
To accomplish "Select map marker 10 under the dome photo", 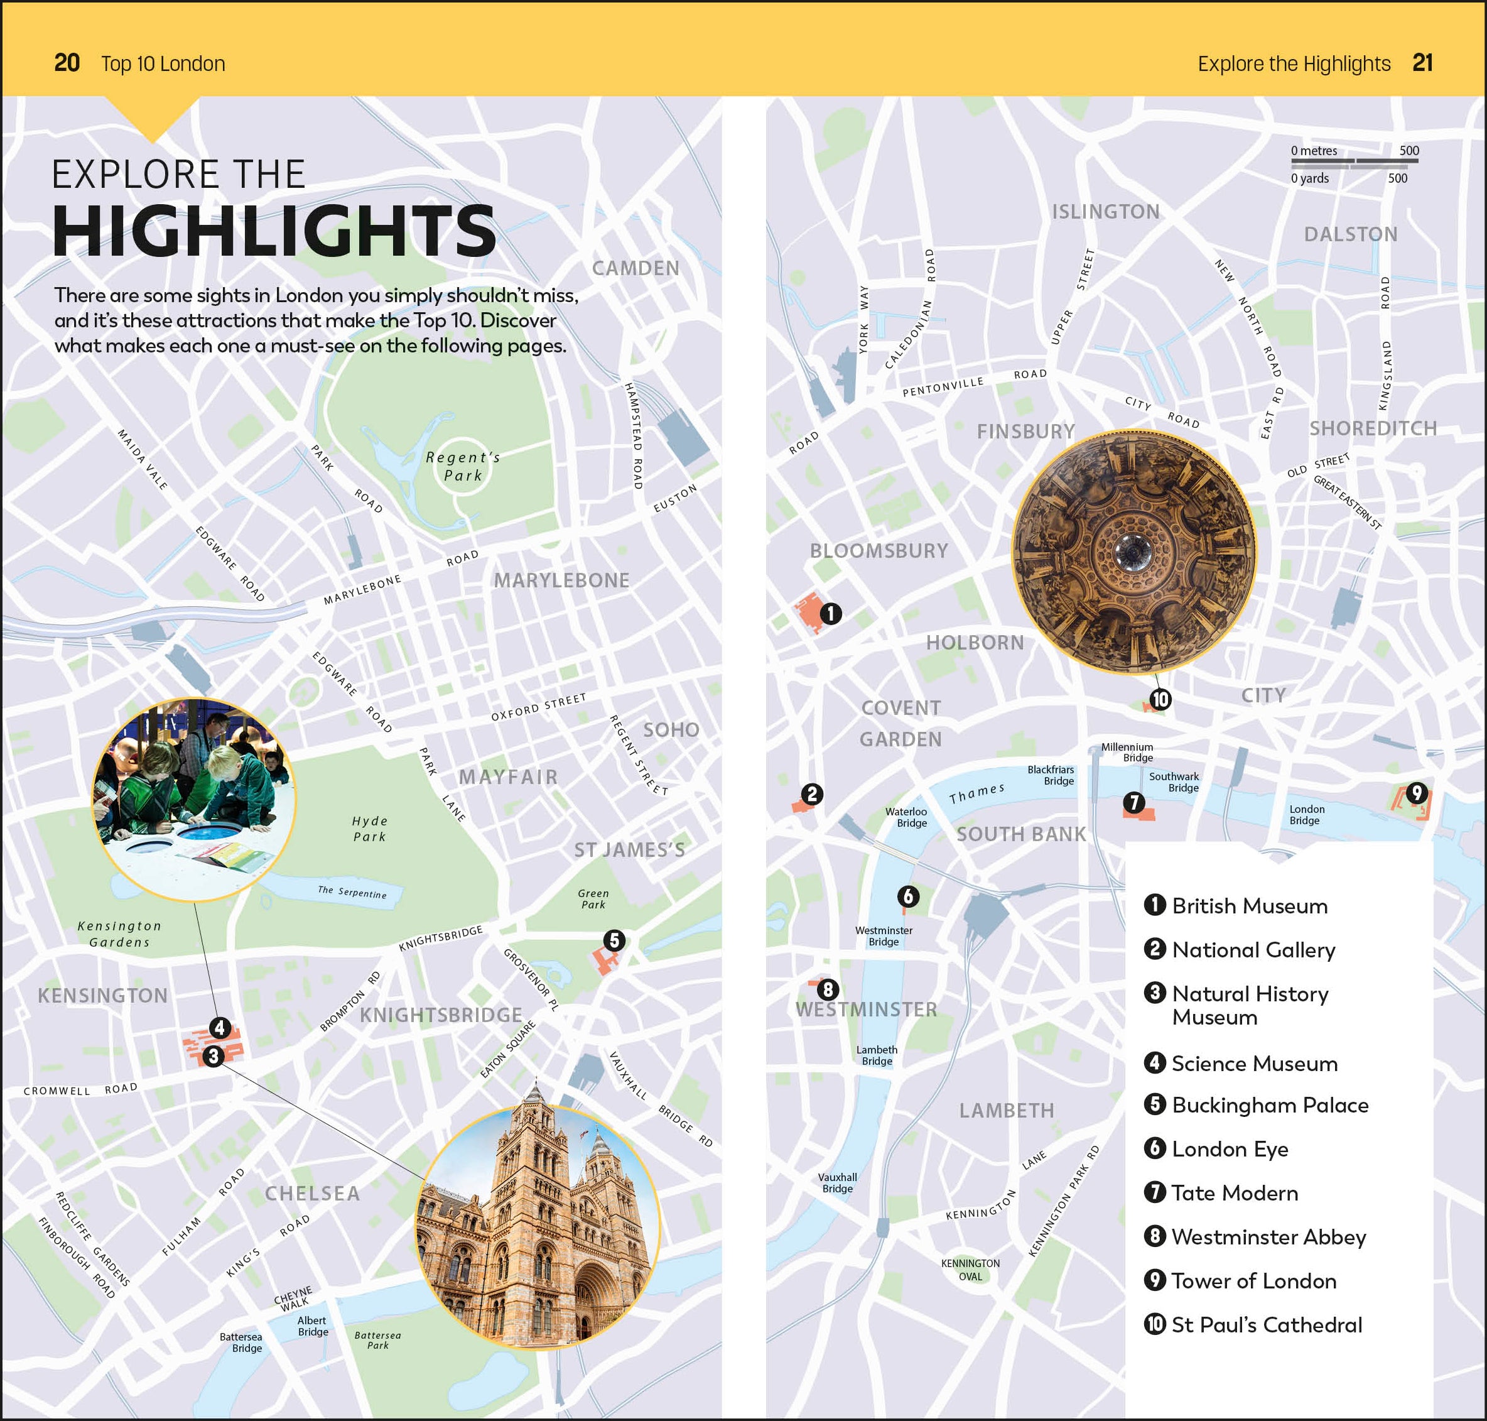I will tap(1160, 699).
